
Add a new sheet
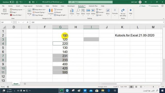(x=25, y=84)
